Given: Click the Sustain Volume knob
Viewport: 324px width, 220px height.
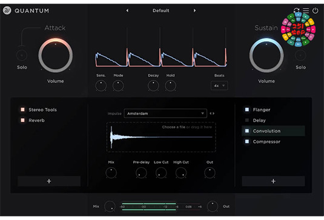Looking at the screenshot, I should (266, 55).
